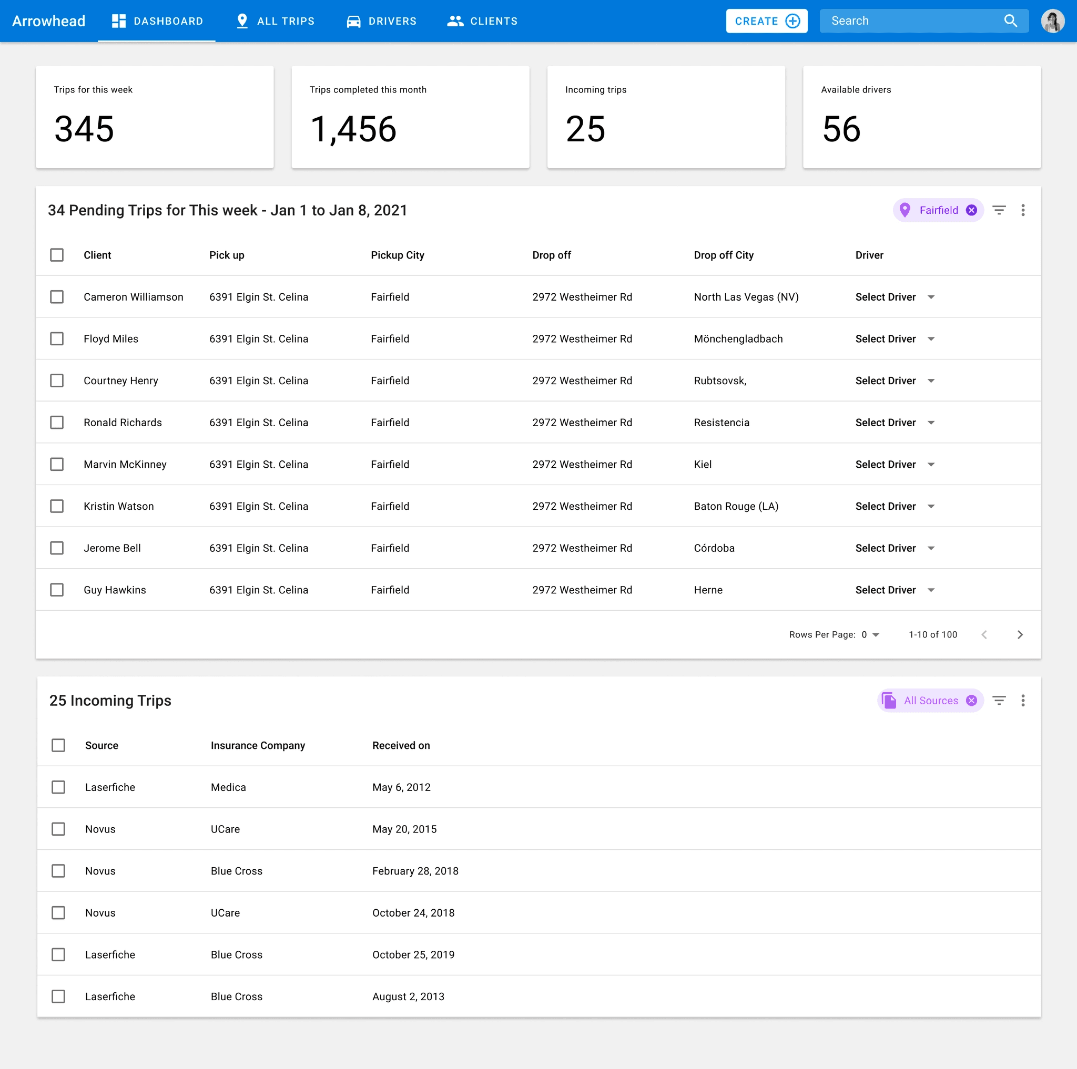Open Select Driver for Floyd Miles
Viewport: 1077px width, 1069px height.
(895, 338)
